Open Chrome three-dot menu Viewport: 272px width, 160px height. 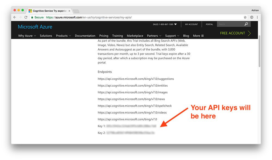[257, 17]
